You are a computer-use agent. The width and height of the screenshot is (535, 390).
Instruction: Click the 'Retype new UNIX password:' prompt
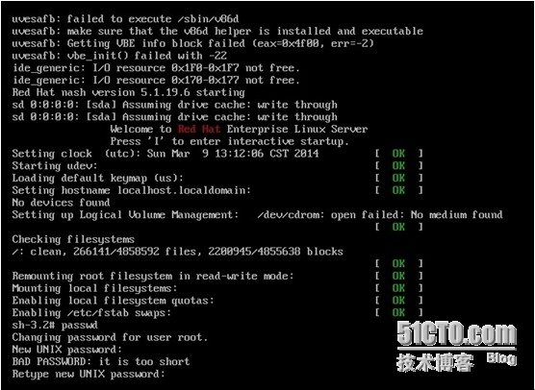click(89, 374)
